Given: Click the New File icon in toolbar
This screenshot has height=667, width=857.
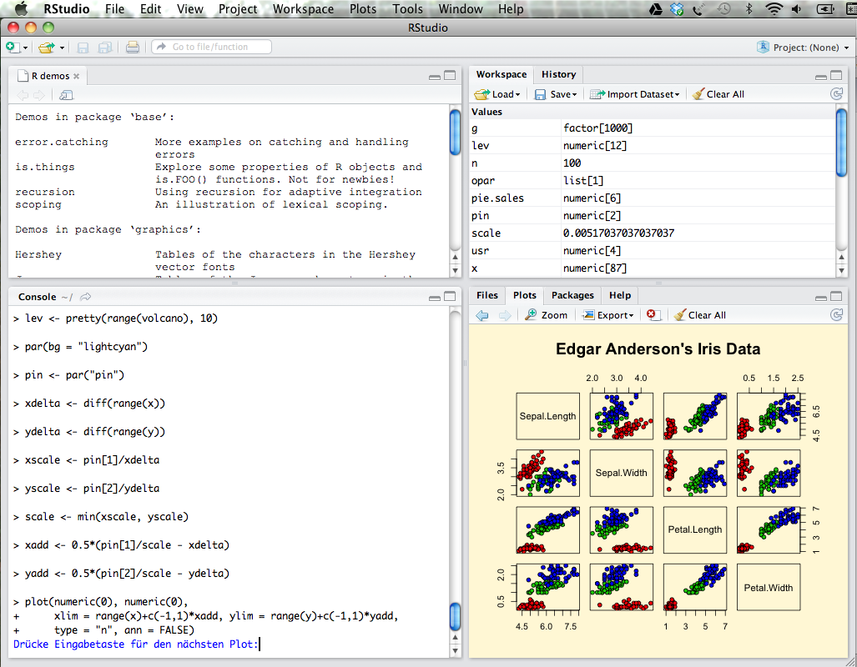Looking at the screenshot, I should pyautogui.click(x=13, y=48).
